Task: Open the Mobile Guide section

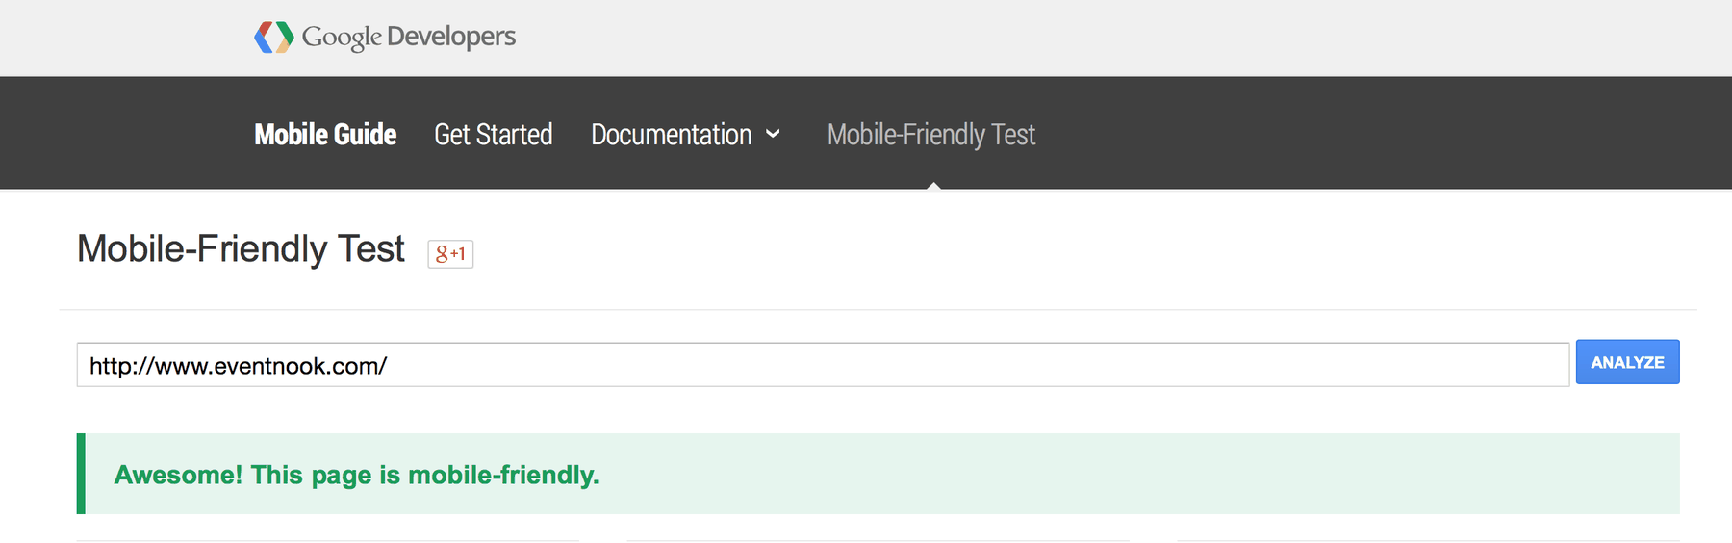Action: 325,134
